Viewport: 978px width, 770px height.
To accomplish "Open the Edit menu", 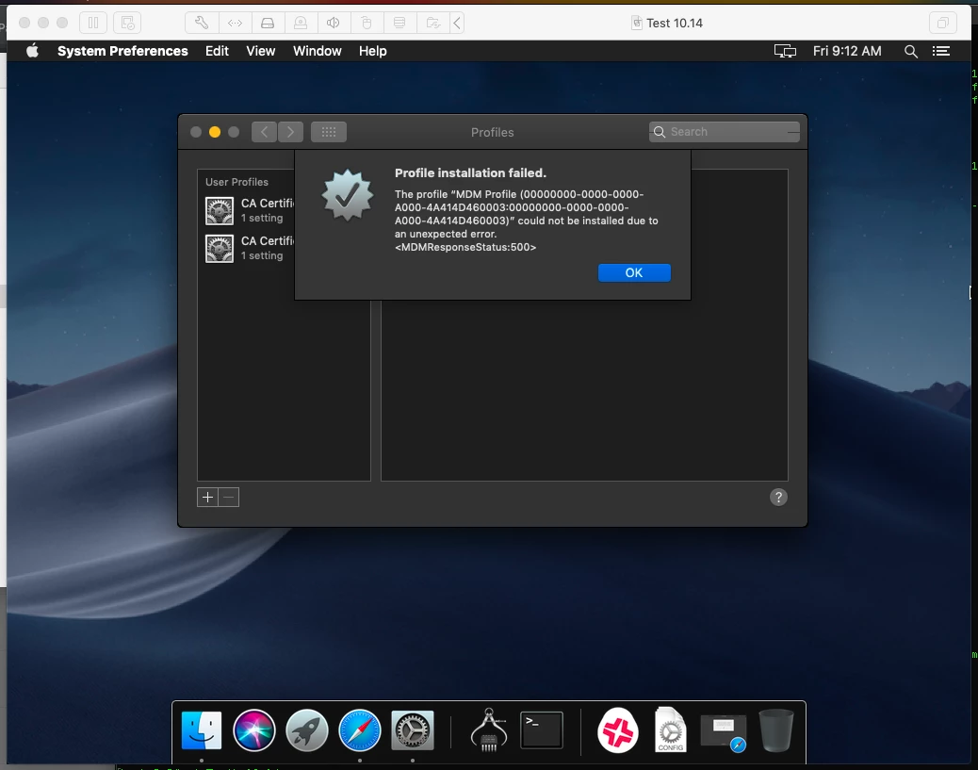I will click(217, 51).
